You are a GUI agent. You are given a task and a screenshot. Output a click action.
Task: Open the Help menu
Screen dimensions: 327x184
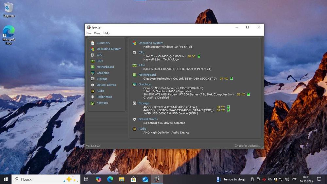(106, 33)
